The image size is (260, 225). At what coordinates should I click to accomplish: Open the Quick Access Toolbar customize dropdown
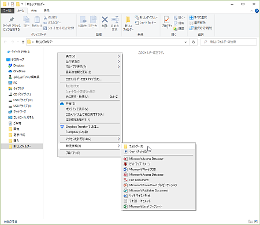tap(22, 4)
